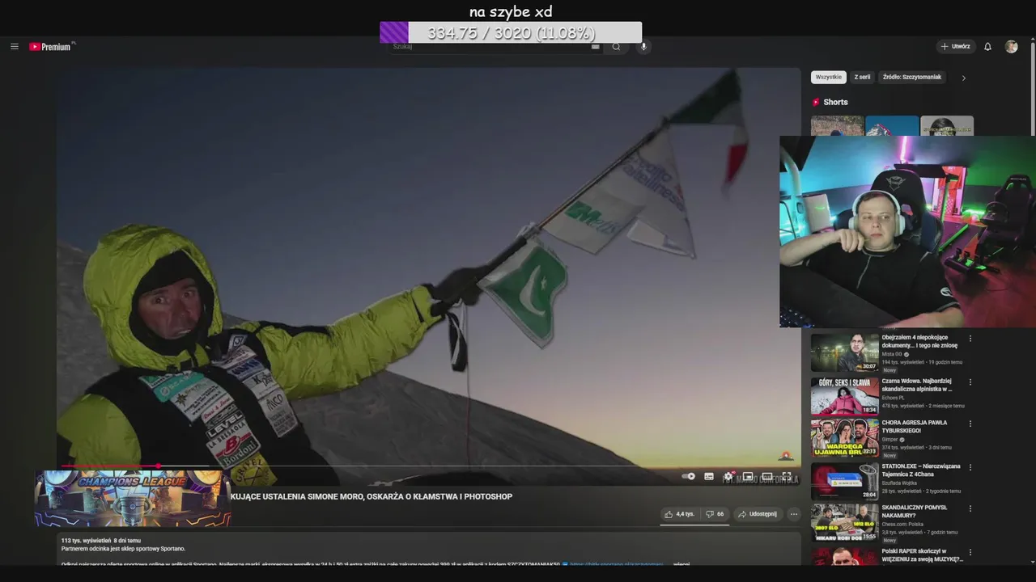Open Polski RAPER skończył w WIĘZIENIU title

tap(922, 555)
